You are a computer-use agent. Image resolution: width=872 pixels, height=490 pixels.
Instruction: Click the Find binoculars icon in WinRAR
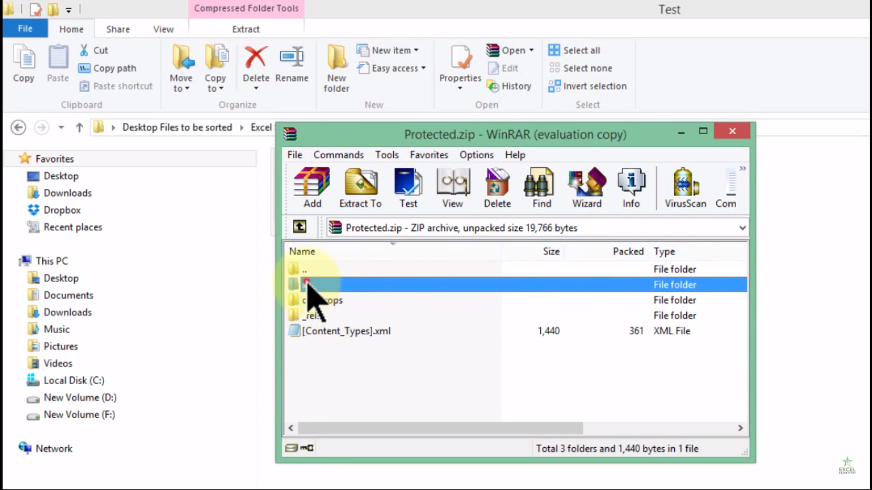(x=542, y=188)
